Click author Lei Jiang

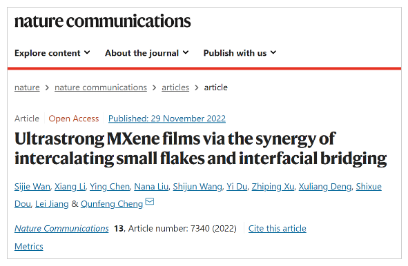(x=52, y=204)
